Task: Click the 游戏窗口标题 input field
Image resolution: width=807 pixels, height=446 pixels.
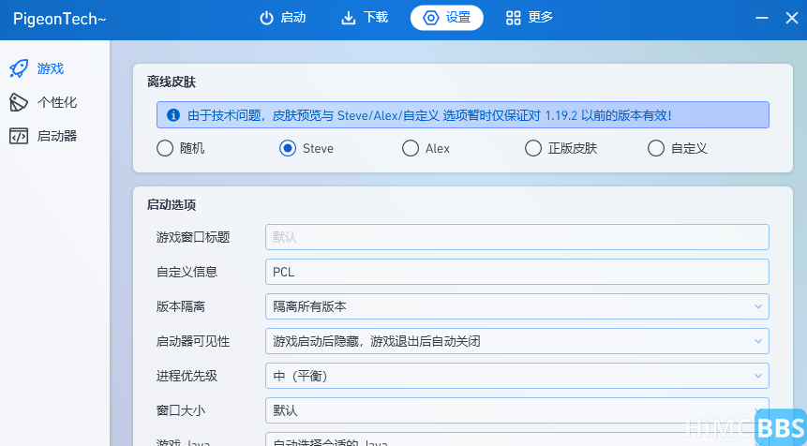Action: (517, 237)
